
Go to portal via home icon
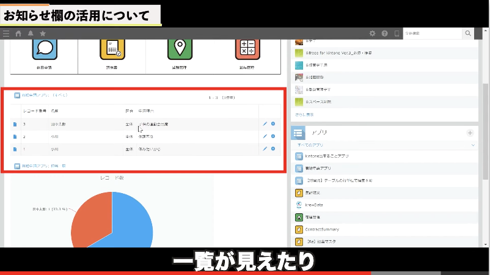coord(18,34)
